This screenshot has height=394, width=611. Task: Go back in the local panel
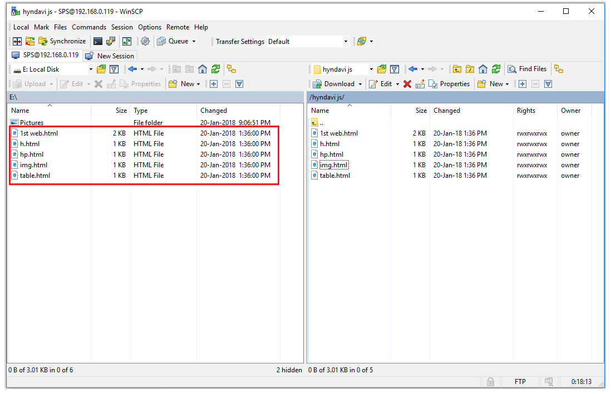[x=132, y=69]
